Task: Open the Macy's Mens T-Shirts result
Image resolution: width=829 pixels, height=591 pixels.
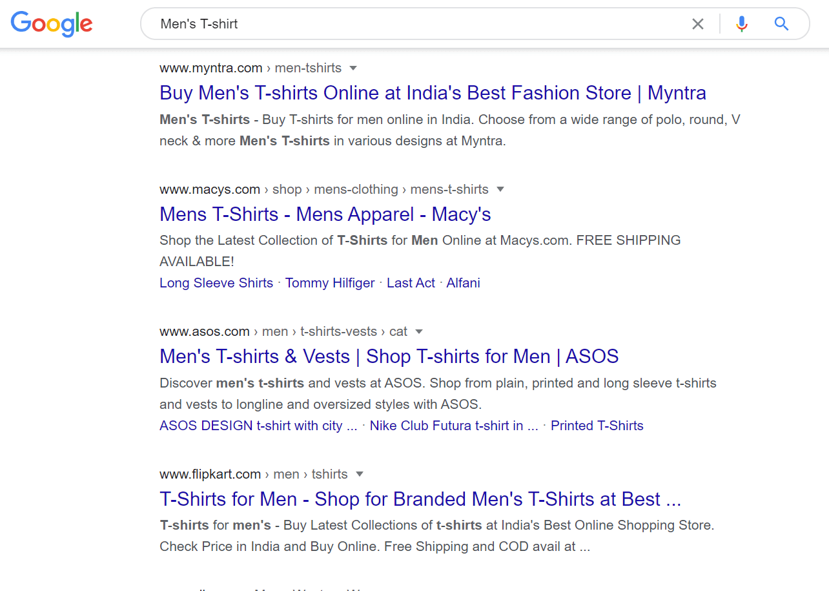Action: [x=325, y=214]
